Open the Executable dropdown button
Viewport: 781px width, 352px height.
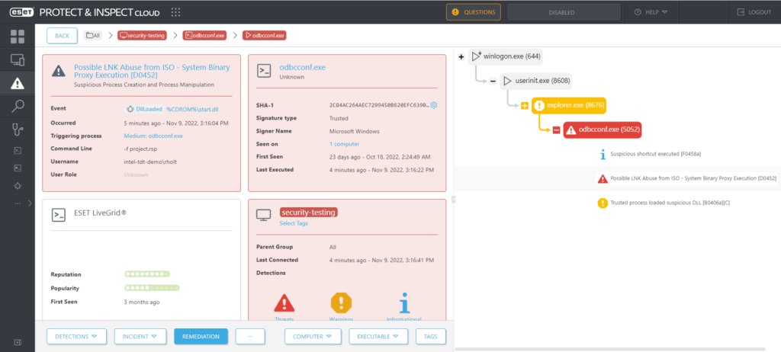(378, 336)
